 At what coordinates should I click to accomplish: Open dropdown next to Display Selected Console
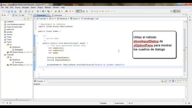coord(175,81)
